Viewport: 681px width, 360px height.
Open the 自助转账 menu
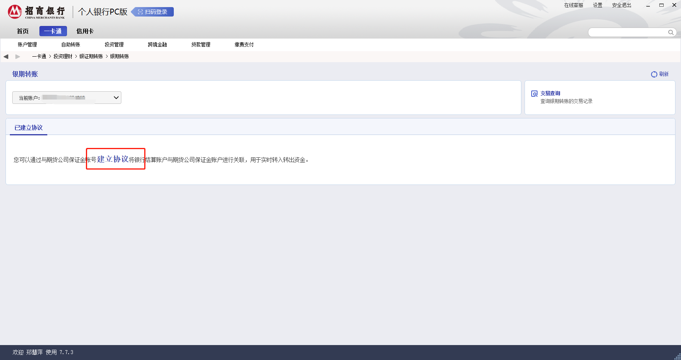[x=71, y=45]
